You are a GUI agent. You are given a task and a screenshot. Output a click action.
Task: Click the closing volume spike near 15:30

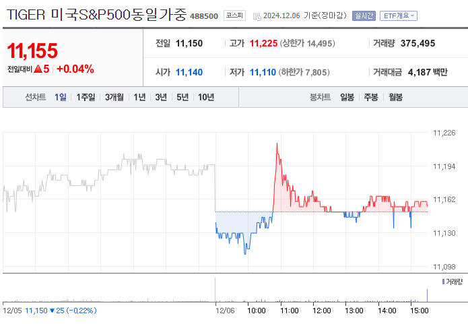tap(427, 295)
